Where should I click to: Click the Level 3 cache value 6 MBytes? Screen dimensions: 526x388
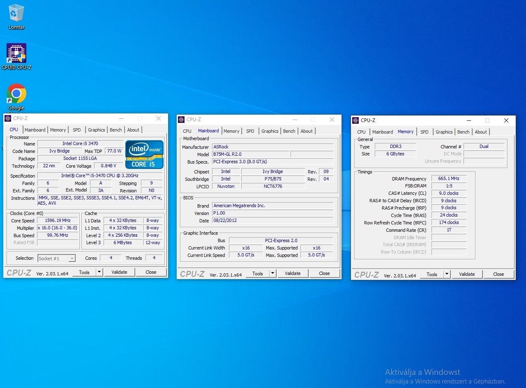pyautogui.click(x=123, y=242)
